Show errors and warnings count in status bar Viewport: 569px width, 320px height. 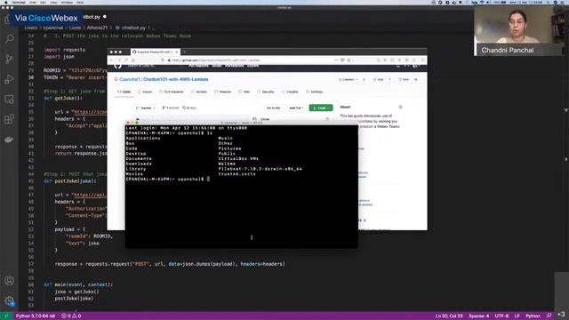pyautogui.click(x=71, y=316)
